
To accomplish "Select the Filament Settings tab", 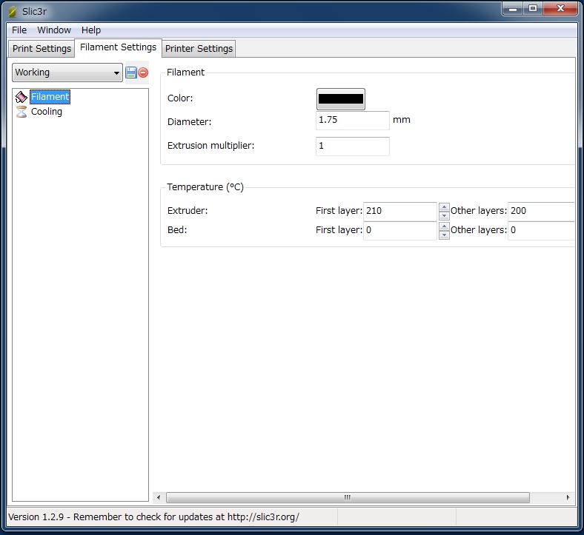I will tap(118, 47).
